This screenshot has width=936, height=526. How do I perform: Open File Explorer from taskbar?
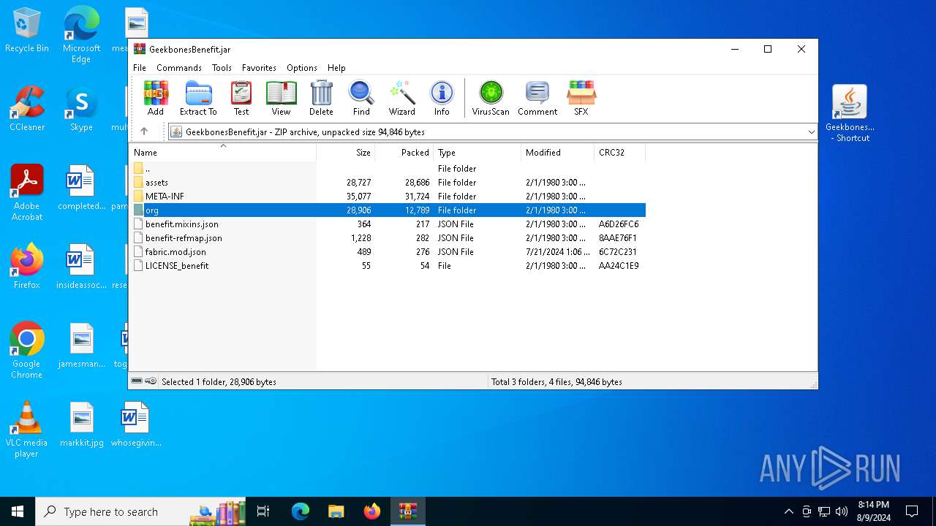(336, 511)
